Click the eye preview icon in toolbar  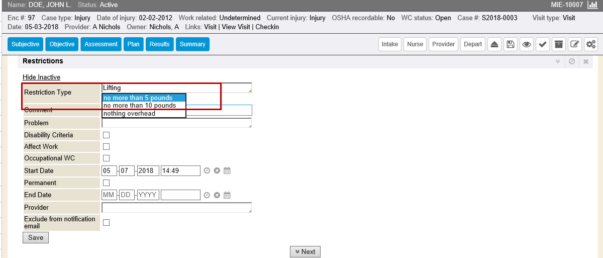pyautogui.click(x=526, y=44)
